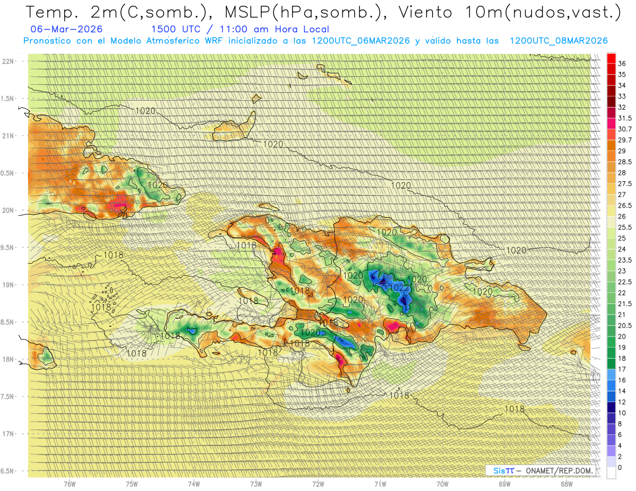This screenshot has height=491, width=636.
Task: Click the legend value '24'
Action: pyautogui.click(x=622, y=249)
